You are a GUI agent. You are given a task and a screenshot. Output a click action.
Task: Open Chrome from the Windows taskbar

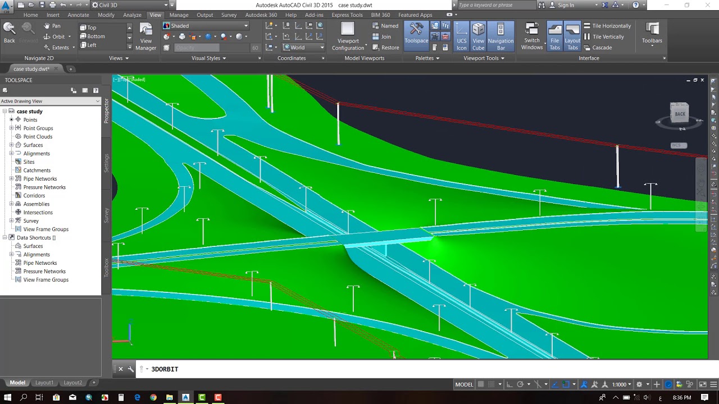coord(153,397)
